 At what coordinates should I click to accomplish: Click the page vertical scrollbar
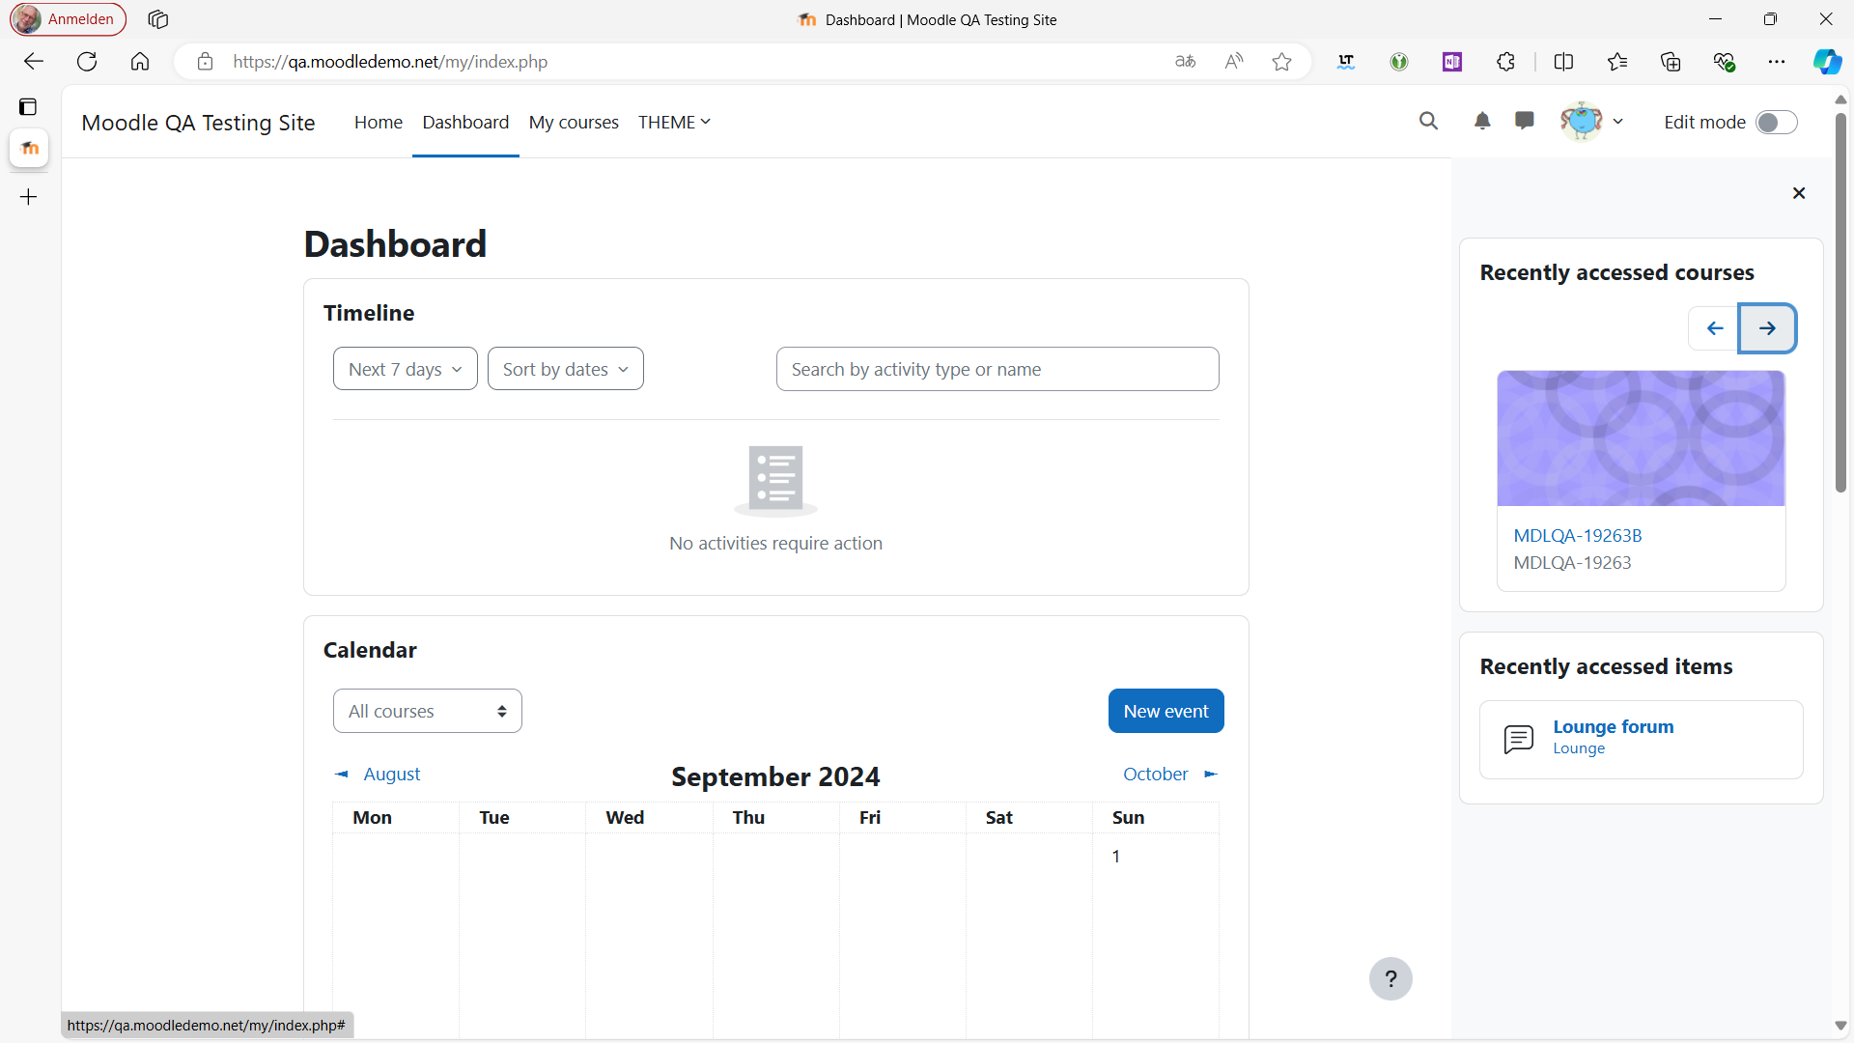(x=1840, y=301)
